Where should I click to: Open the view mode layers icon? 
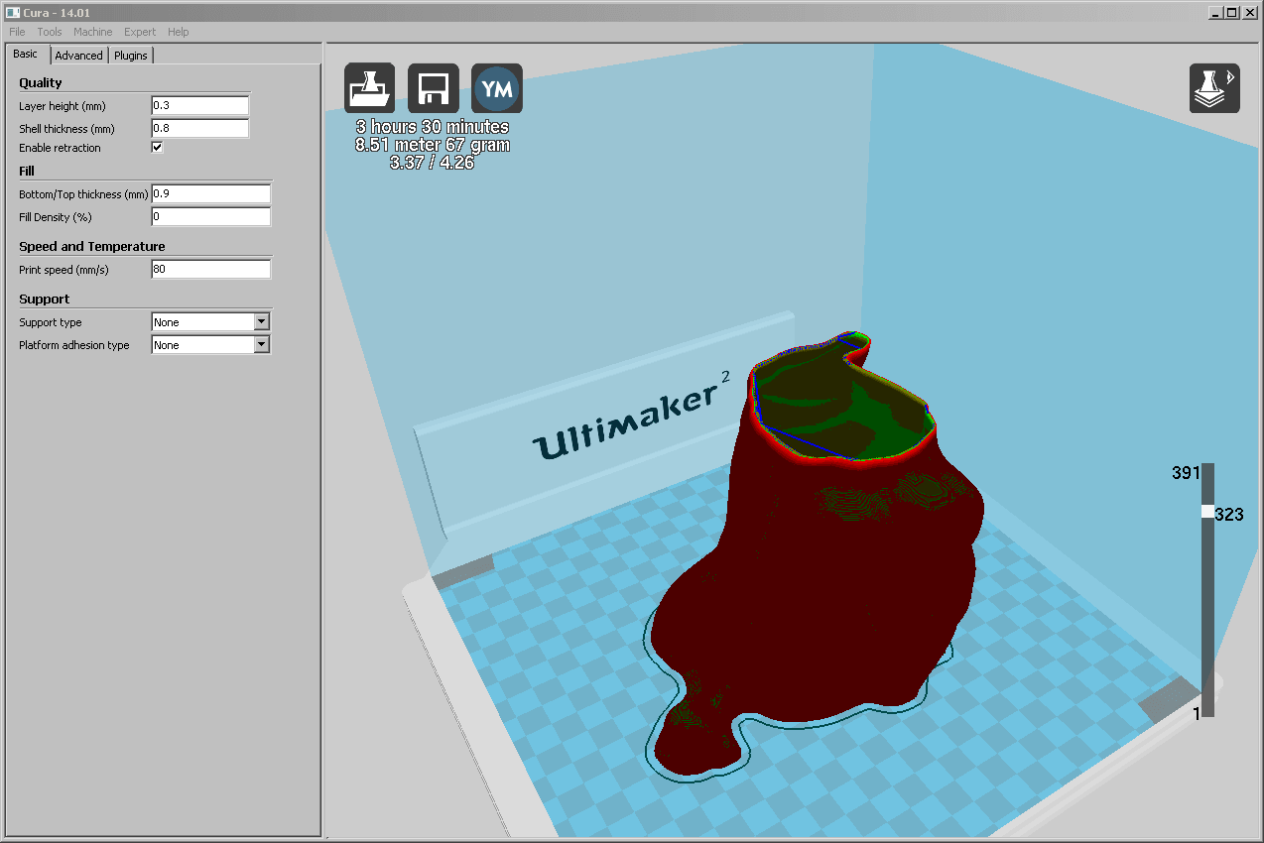pyautogui.click(x=1214, y=88)
